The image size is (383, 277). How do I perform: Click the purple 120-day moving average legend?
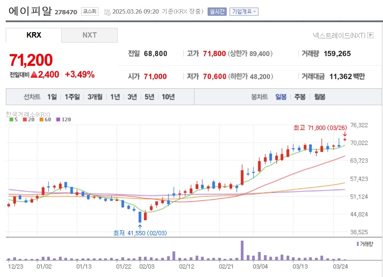pos(63,120)
